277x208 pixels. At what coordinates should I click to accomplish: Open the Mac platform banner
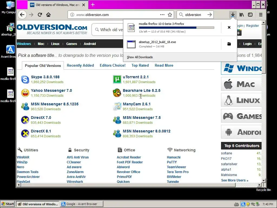coord(241,84)
